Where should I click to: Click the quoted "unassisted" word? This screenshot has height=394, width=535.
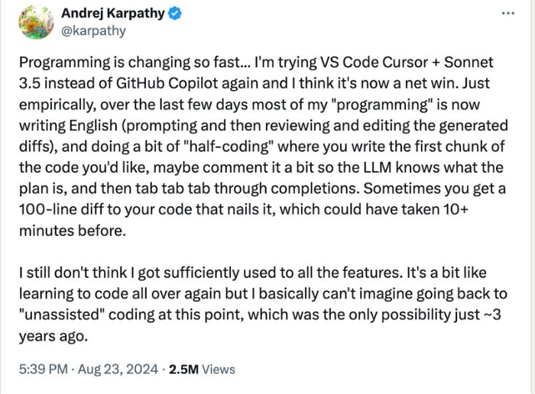(62, 315)
